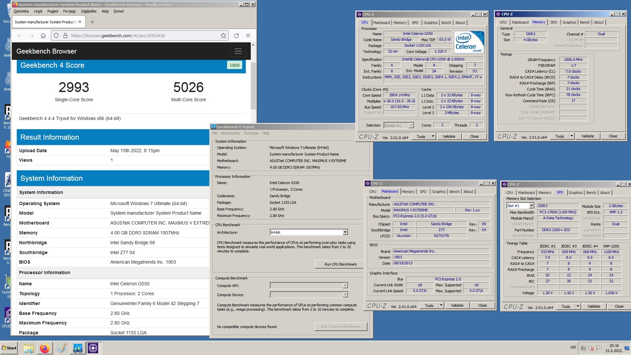The height and width of the screenshot is (355, 631).
Task: Click BIOS Version 1903 field in CPU-Z
Action: pyautogui.click(x=441, y=257)
